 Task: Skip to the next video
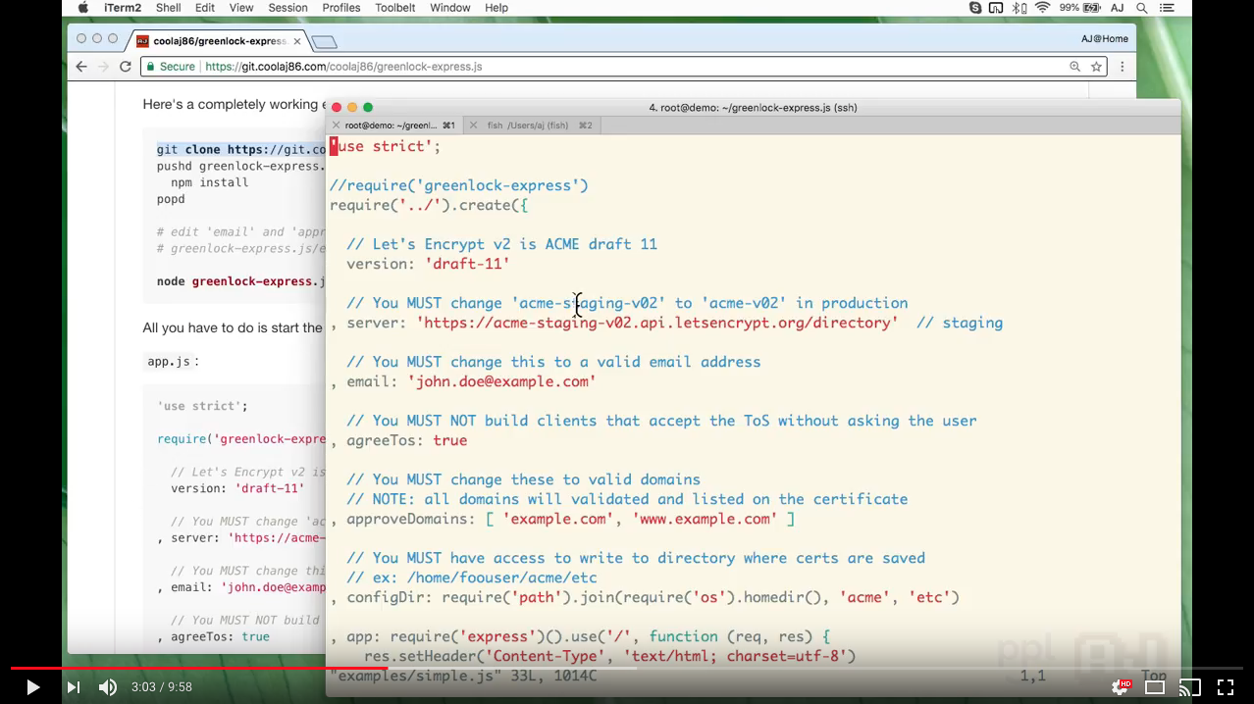(x=73, y=686)
